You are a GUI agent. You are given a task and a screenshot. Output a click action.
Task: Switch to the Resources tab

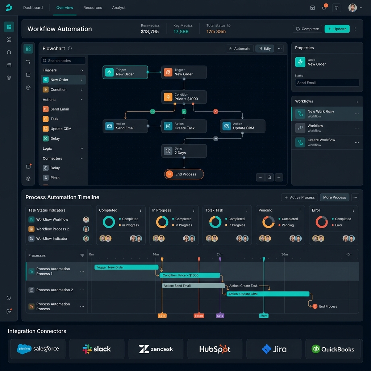coord(92,8)
